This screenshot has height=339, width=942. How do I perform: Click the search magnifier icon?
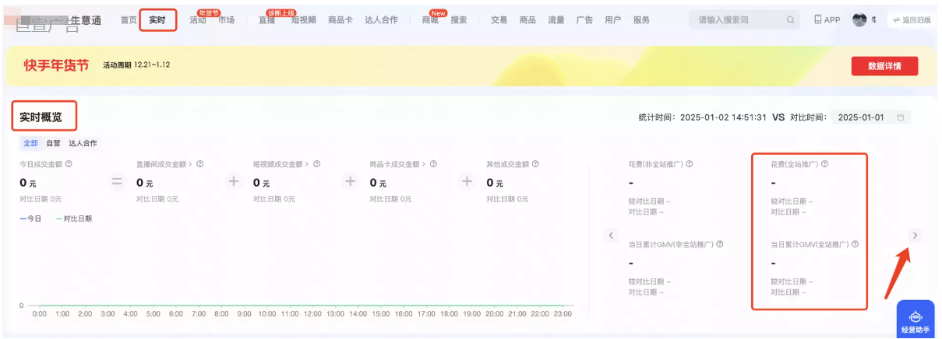point(791,20)
